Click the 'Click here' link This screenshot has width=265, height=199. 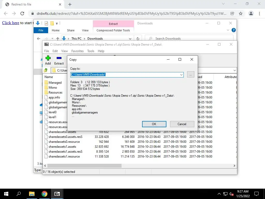click(10, 23)
